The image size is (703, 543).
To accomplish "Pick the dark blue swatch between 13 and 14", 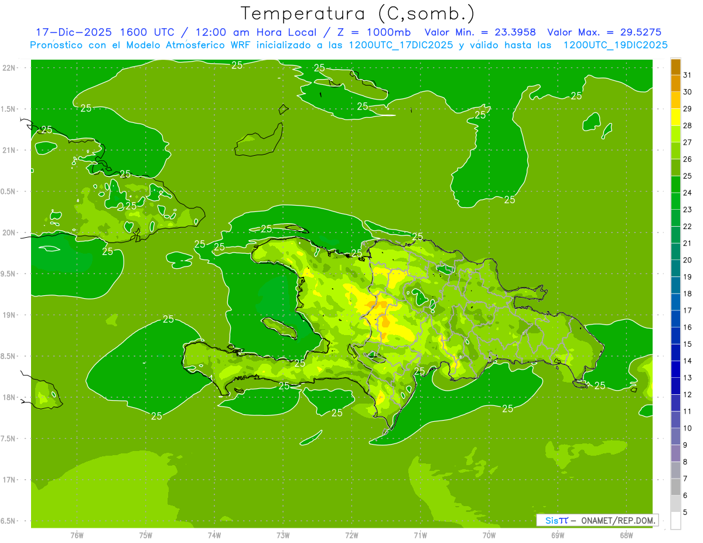I will (x=675, y=369).
